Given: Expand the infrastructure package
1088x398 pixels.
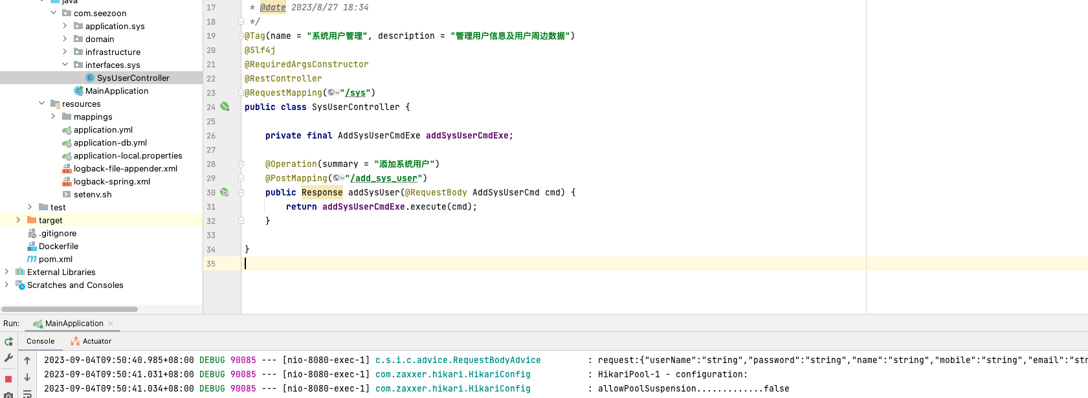Looking at the screenshot, I should point(65,52).
